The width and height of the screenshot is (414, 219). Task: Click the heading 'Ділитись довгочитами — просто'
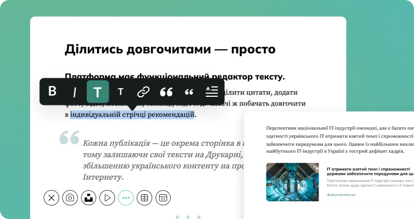(170, 49)
